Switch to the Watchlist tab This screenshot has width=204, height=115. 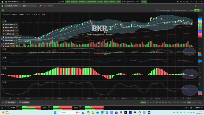pyautogui.click(x=82, y=2)
